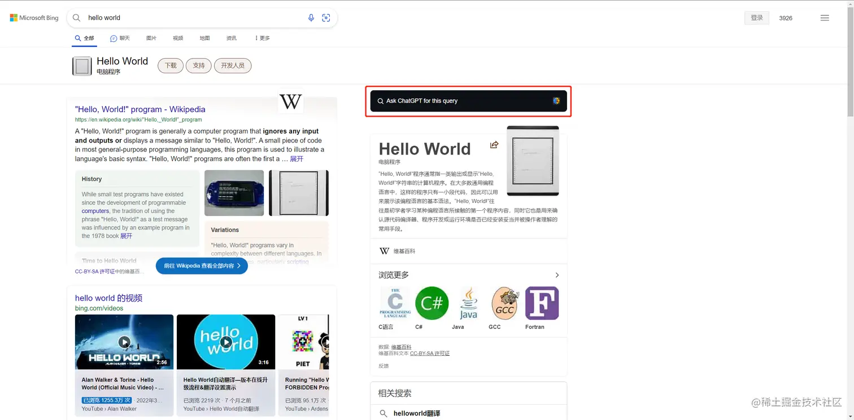Click the Hello World entity thumbnail icon
Image resolution: width=854 pixels, height=420 pixels.
pos(82,66)
